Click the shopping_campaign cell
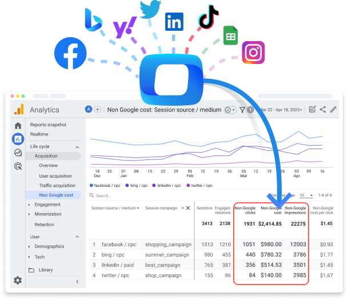The width and height of the screenshot is (348, 300). pyautogui.click(x=168, y=245)
